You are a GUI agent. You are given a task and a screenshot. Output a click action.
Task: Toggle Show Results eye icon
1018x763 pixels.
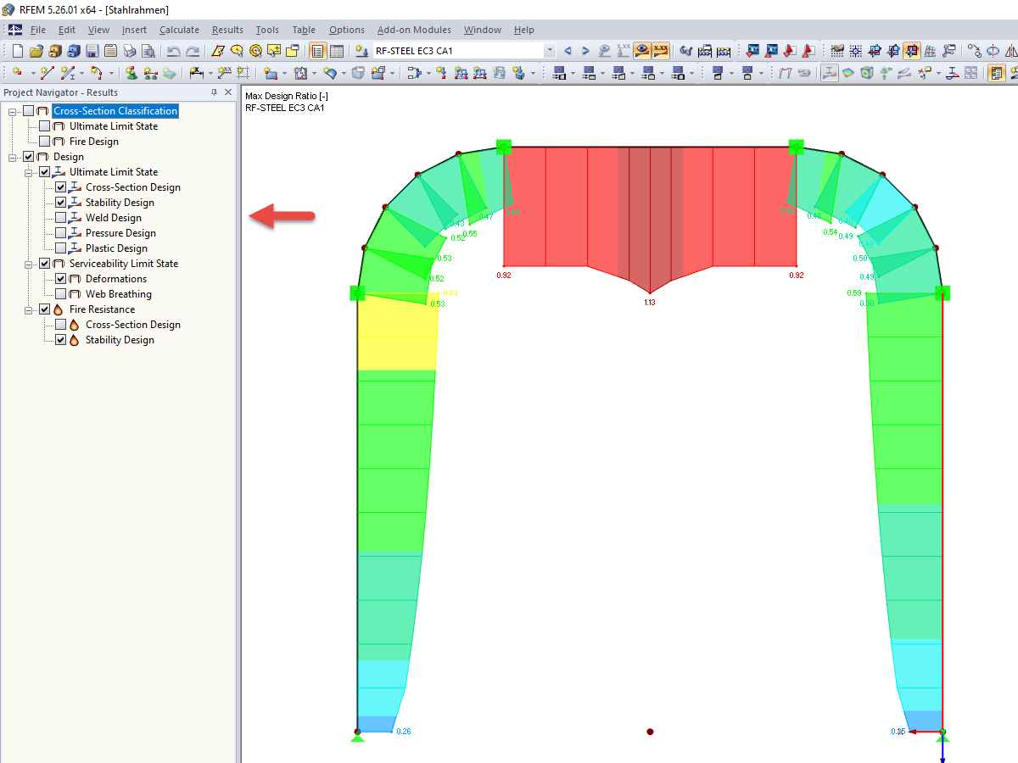pos(642,51)
